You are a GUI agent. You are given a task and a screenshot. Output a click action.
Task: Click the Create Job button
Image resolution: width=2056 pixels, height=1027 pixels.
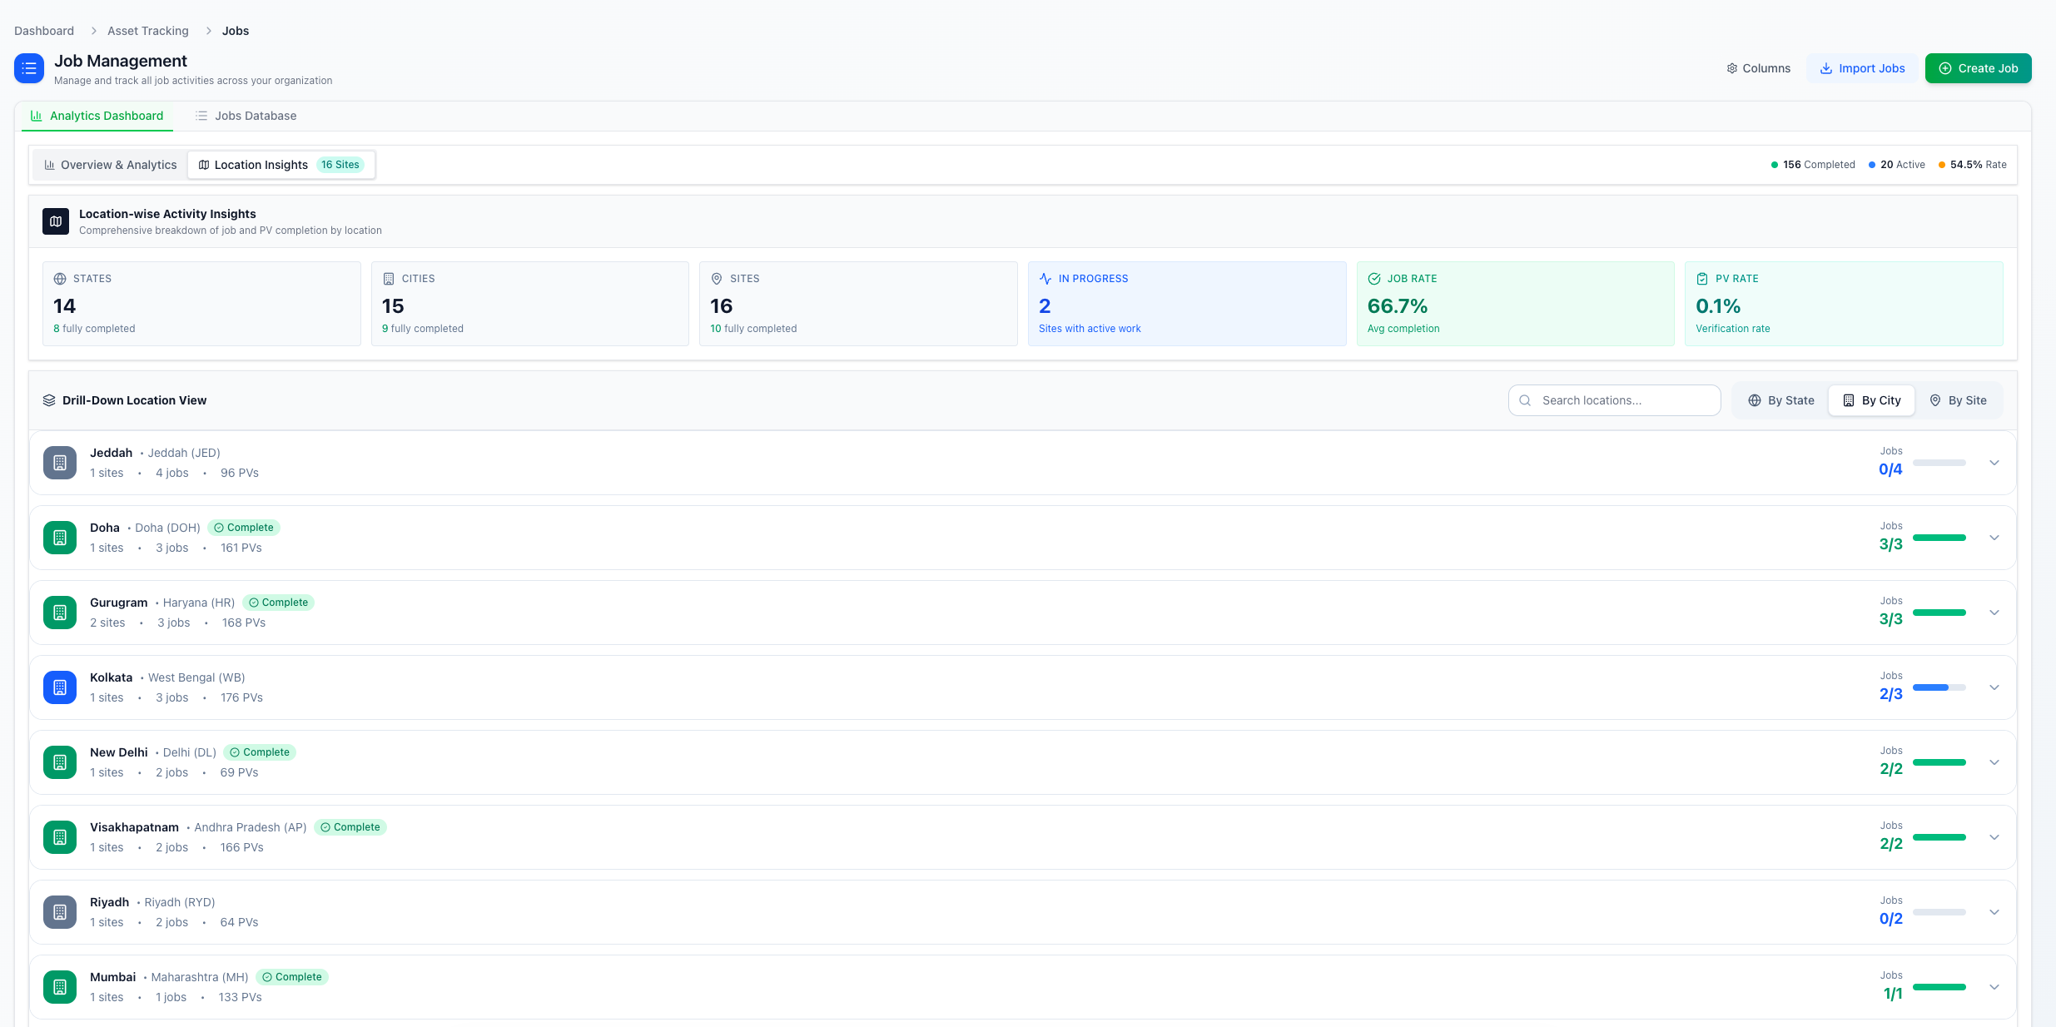[1979, 68]
